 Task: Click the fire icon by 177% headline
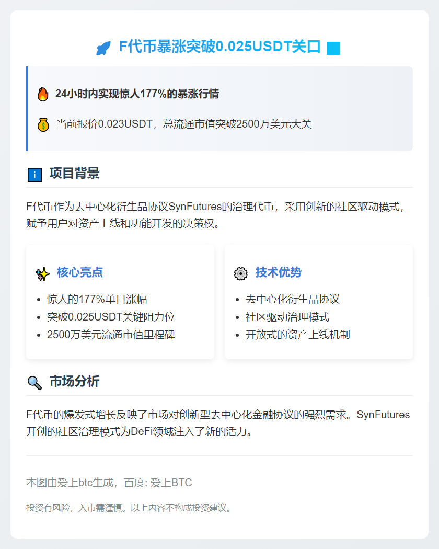tap(43, 94)
